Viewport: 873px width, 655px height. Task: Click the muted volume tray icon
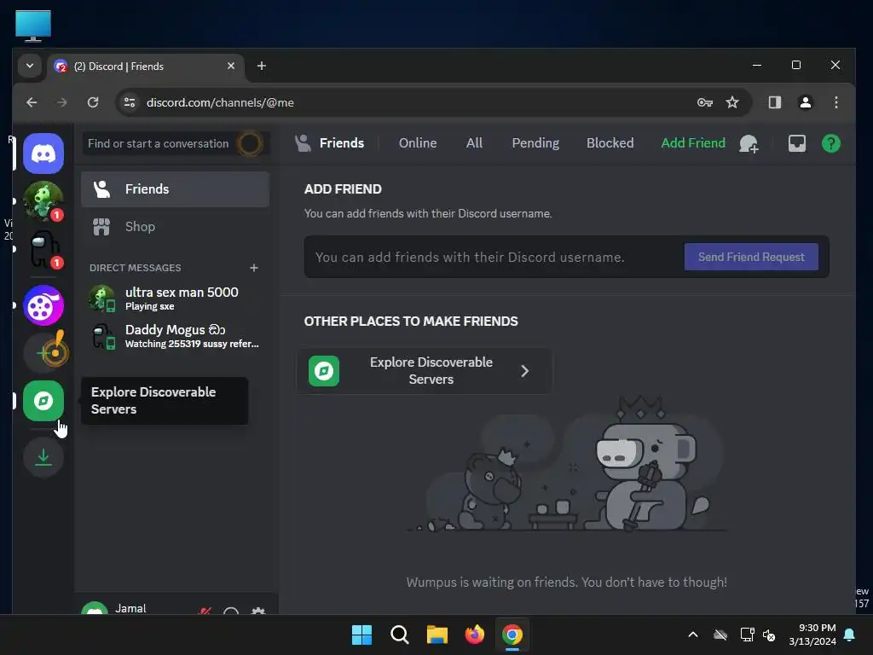click(769, 635)
